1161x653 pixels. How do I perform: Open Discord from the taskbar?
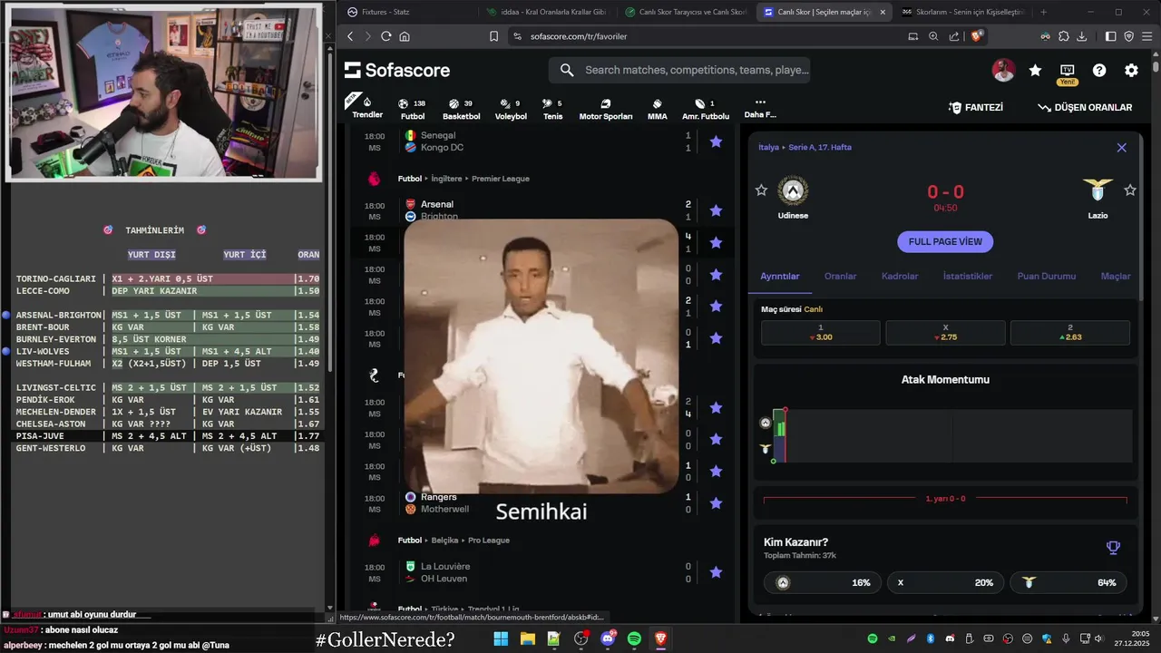coord(608,638)
